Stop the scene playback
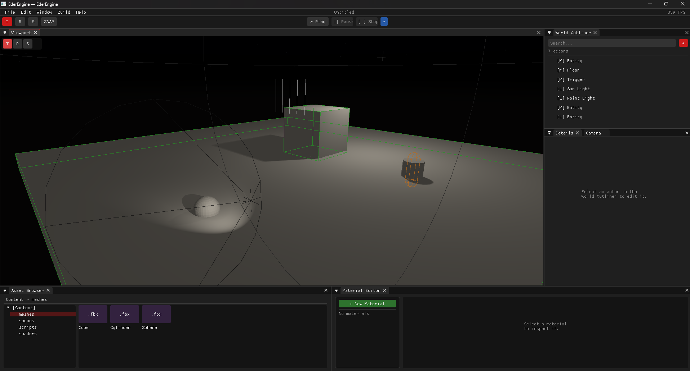 click(367, 22)
